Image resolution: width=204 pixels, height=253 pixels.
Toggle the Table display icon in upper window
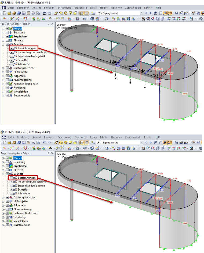[86, 13]
